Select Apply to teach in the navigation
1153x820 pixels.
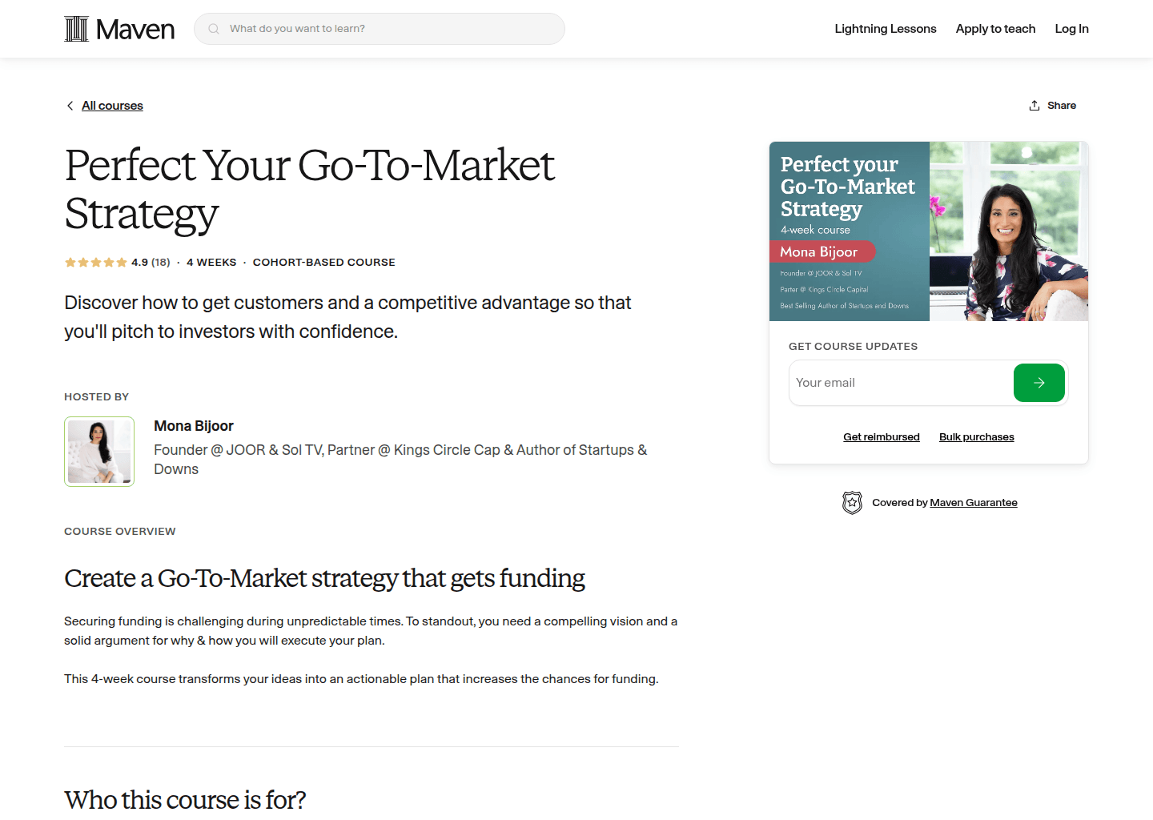(x=995, y=28)
